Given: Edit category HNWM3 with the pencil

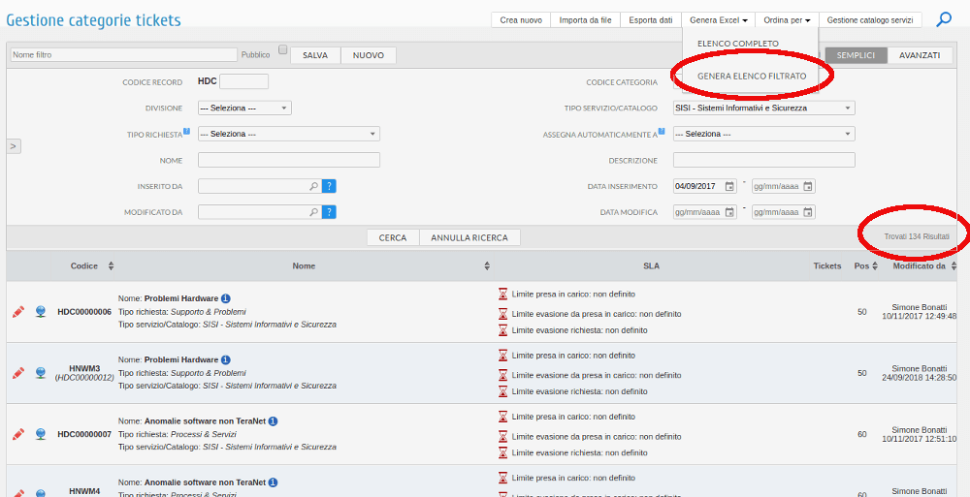Looking at the screenshot, I should pyautogui.click(x=18, y=373).
